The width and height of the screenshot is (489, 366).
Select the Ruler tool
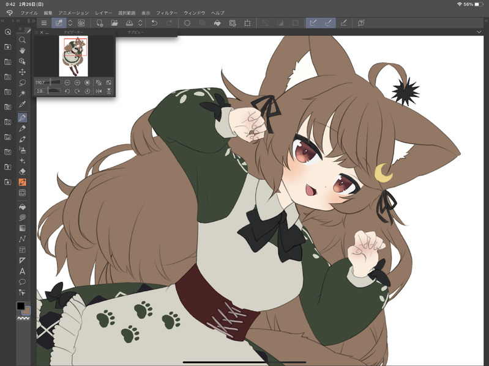click(22, 260)
